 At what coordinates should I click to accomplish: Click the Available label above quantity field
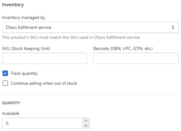pyautogui.click(x=11, y=113)
